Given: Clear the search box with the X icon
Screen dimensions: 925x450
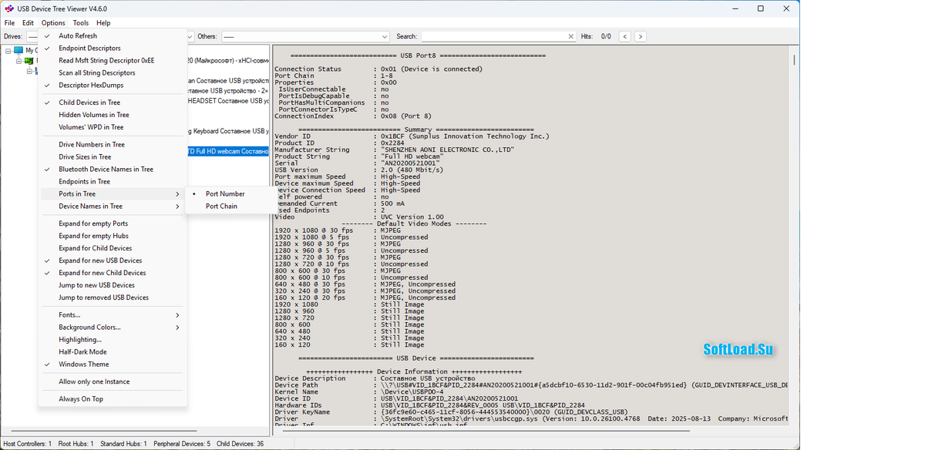Looking at the screenshot, I should [571, 36].
